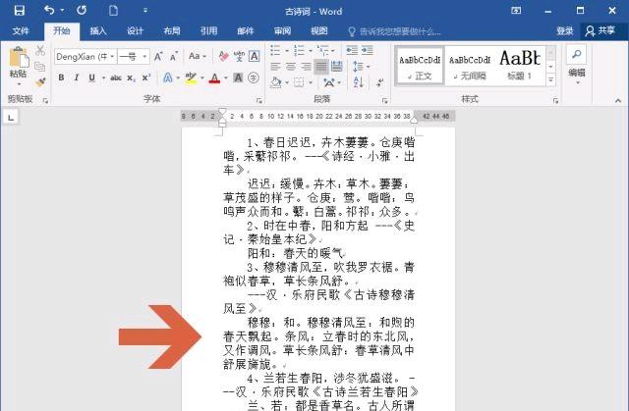Toggle character shading icon

[238, 77]
